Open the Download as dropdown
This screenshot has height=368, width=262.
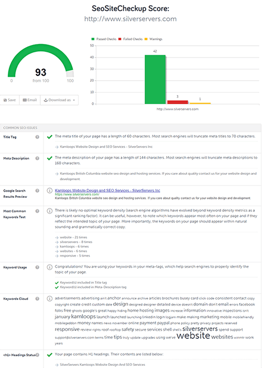coord(59,100)
